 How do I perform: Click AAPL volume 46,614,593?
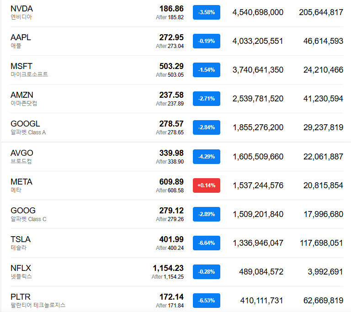[323, 41]
